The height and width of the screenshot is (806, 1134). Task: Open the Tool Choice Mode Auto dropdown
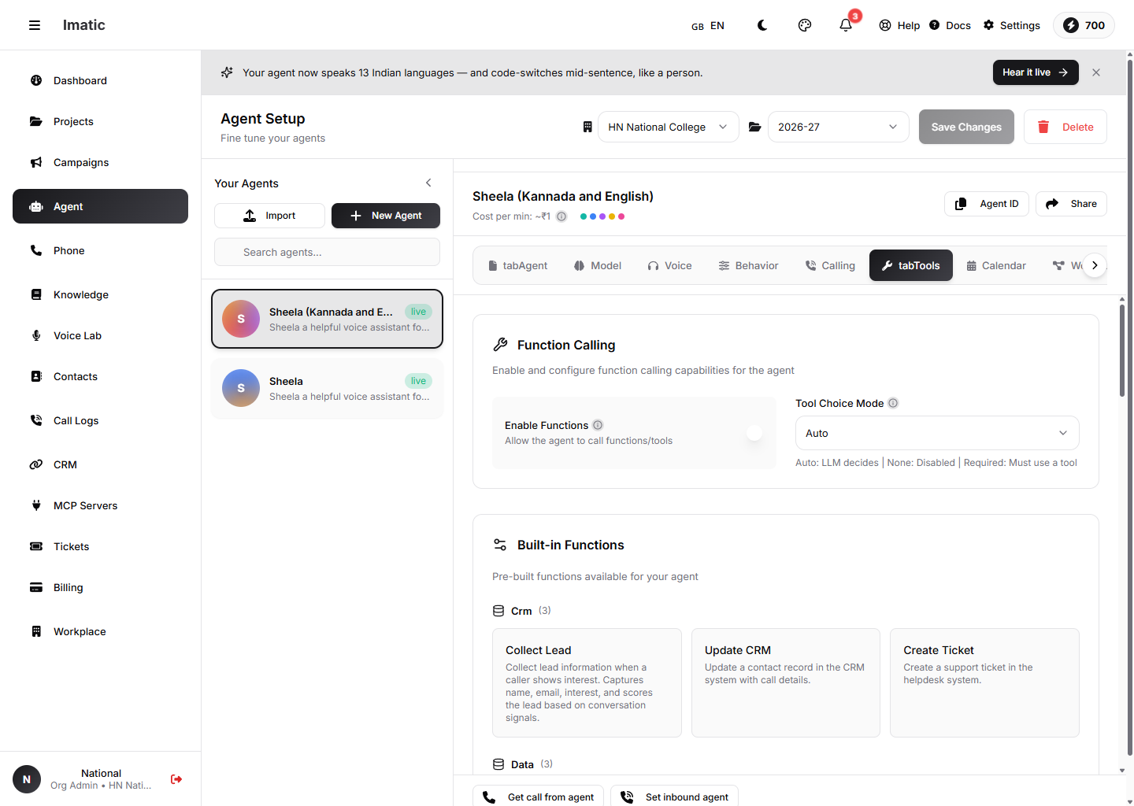pyautogui.click(x=937, y=433)
